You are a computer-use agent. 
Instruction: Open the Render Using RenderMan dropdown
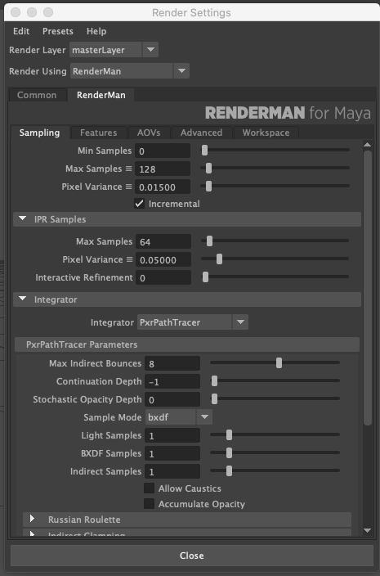[x=129, y=71]
